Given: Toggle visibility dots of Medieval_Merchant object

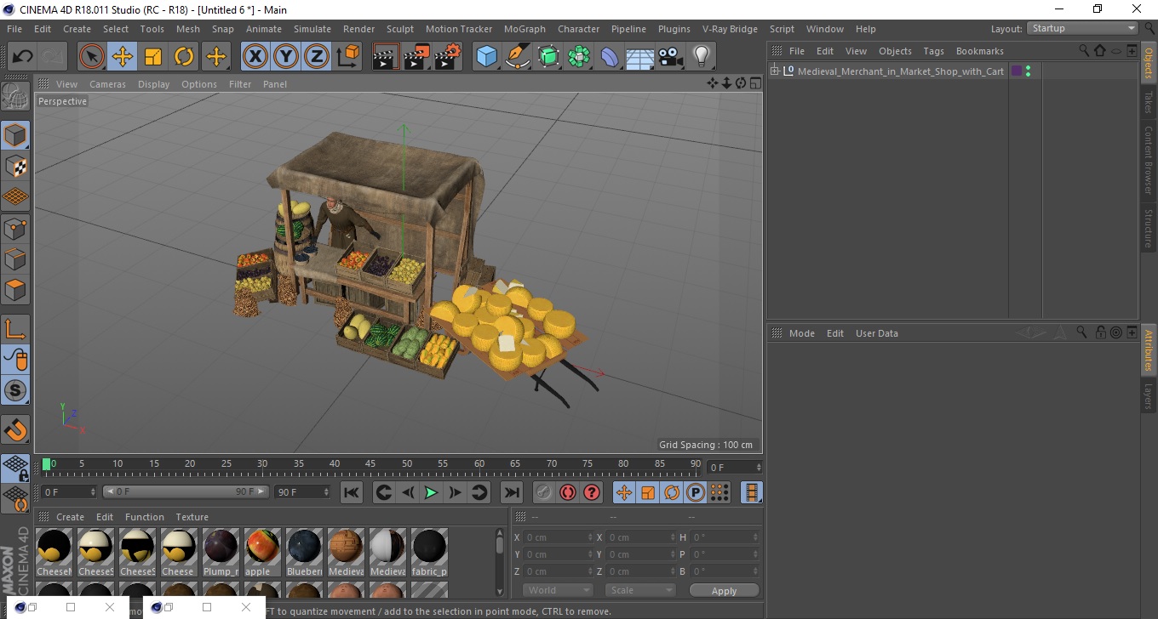Looking at the screenshot, I should coord(1028,71).
